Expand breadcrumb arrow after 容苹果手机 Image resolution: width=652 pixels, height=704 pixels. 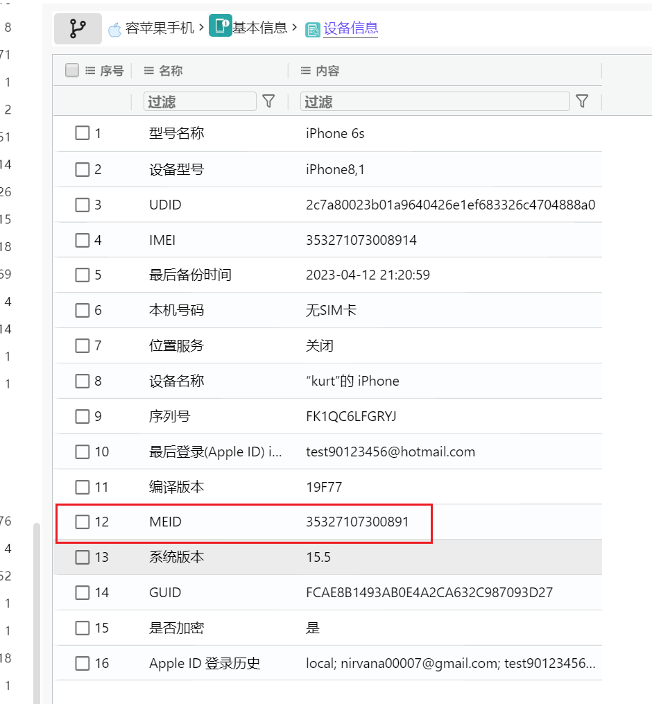201,28
